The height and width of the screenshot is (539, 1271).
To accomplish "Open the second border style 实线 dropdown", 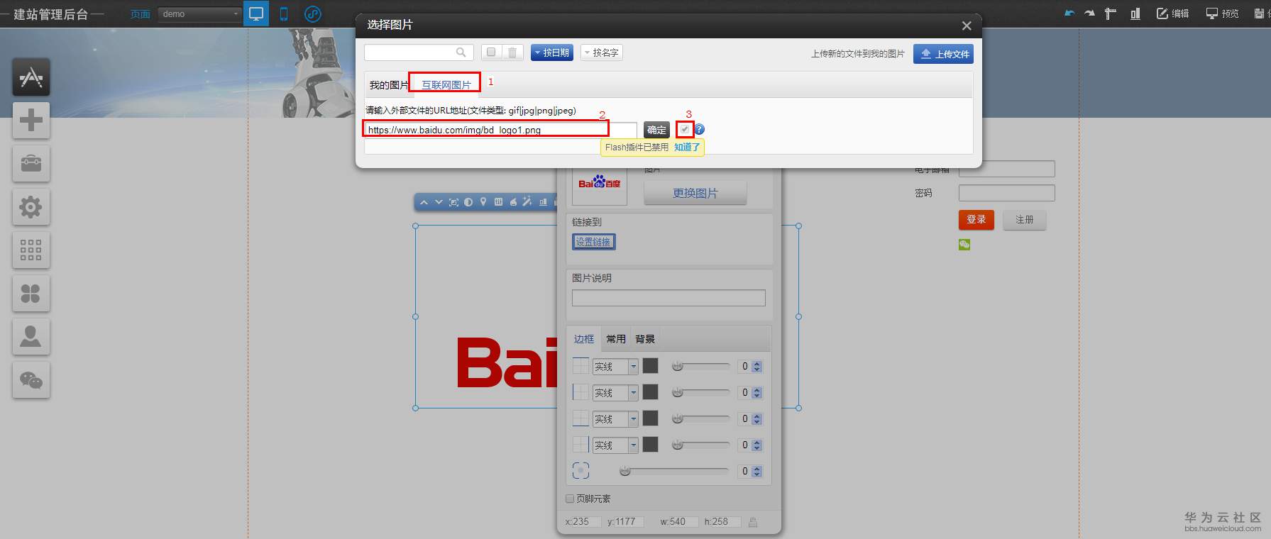I will 615,393.
